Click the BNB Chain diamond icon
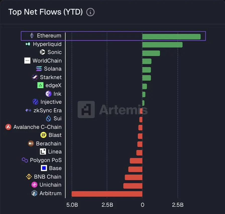Screen dimensions: 225x214 pos(29,177)
